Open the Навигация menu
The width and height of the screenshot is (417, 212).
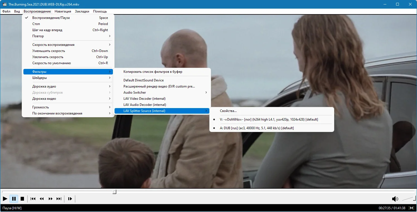coord(63,11)
